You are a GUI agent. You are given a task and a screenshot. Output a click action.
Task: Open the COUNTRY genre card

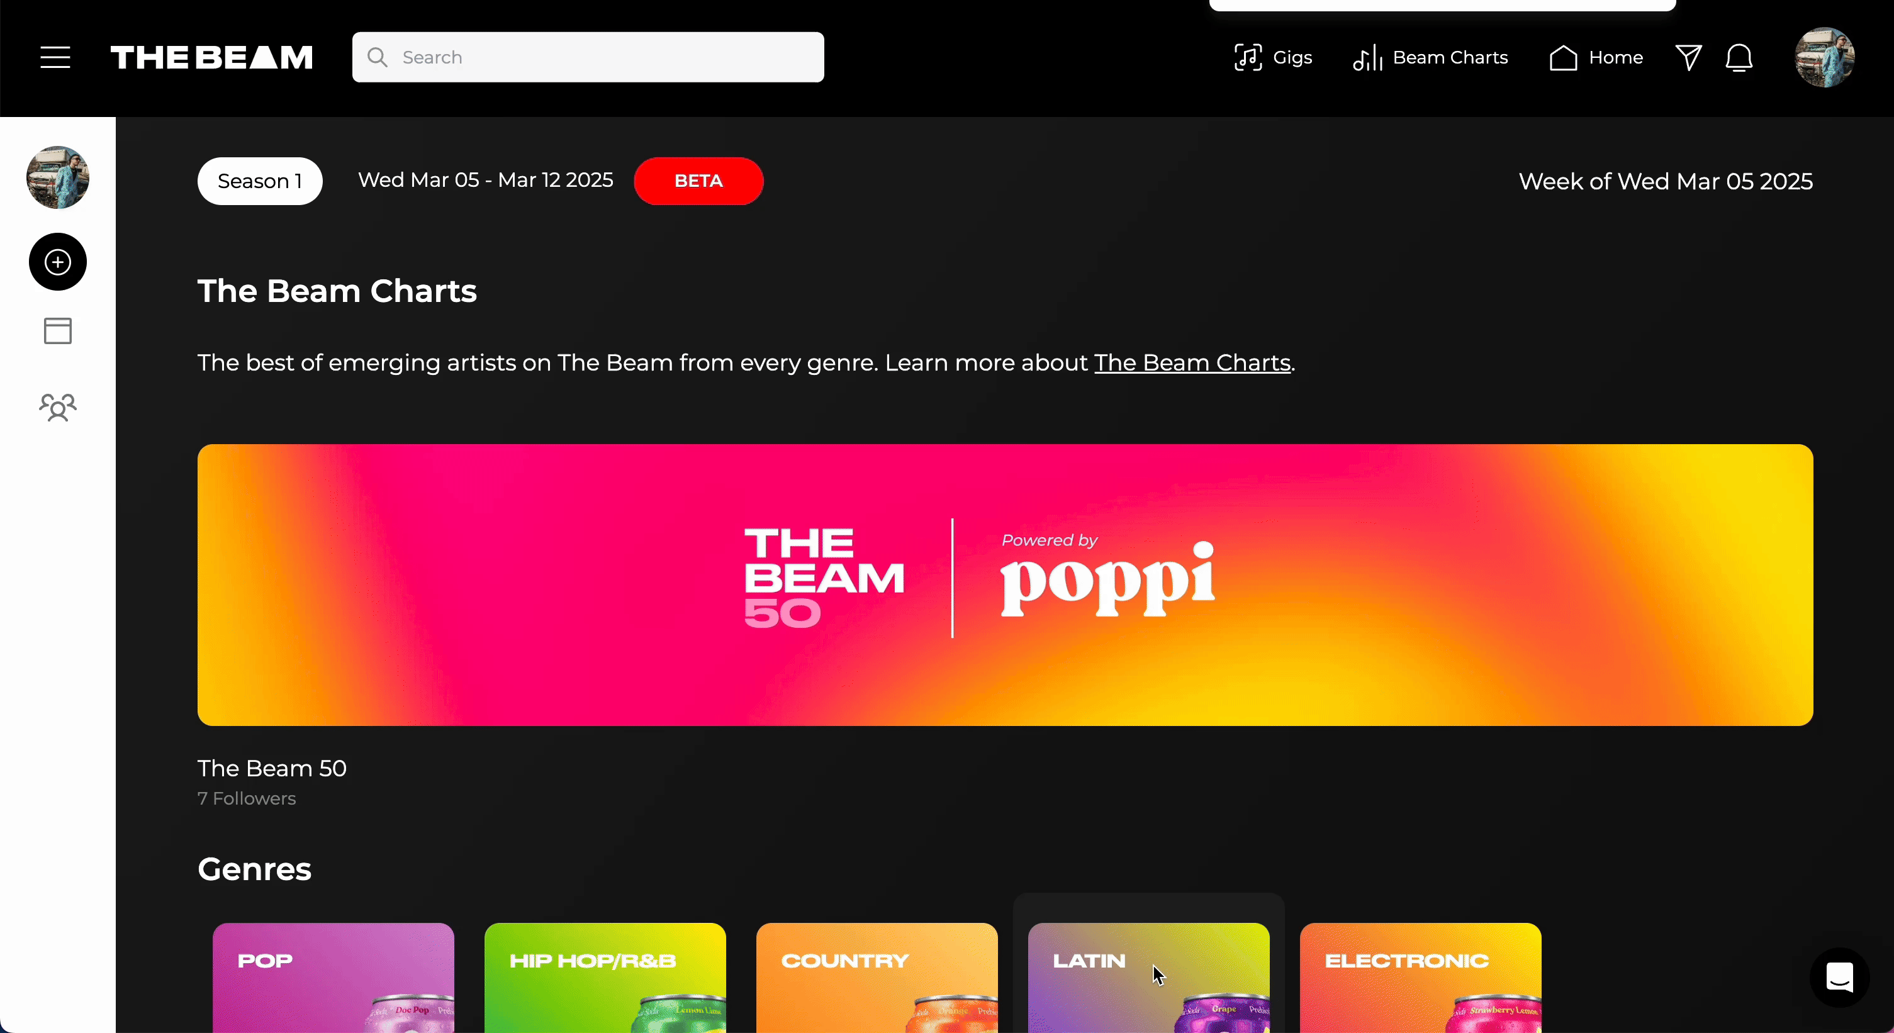coord(877,978)
